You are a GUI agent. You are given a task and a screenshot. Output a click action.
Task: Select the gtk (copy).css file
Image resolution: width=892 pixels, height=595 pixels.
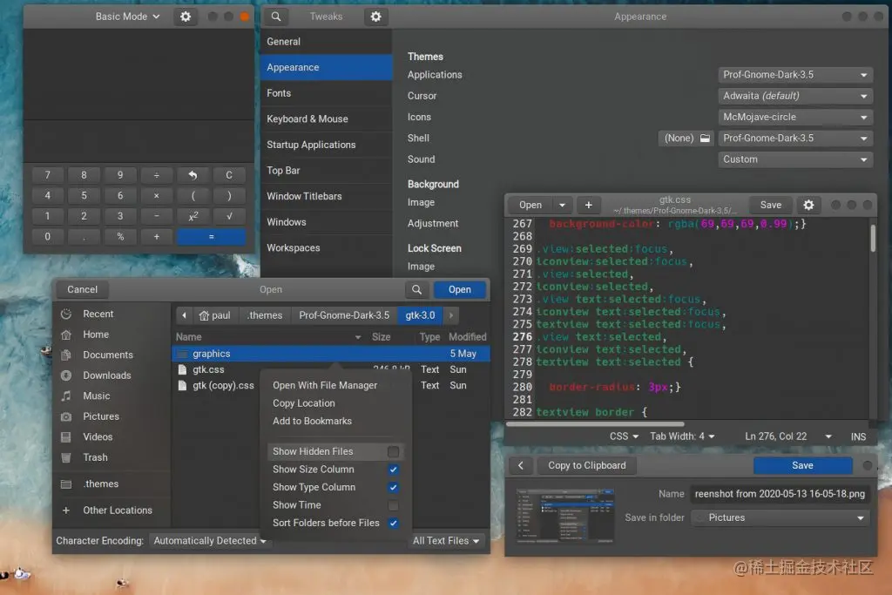pyautogui.click(x=222, y=386)
